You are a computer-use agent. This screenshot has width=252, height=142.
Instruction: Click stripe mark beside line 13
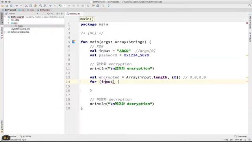[247, 77]
